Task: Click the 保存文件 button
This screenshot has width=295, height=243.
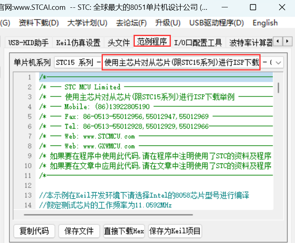Action: pyautogui.click(x=79, y=231)
